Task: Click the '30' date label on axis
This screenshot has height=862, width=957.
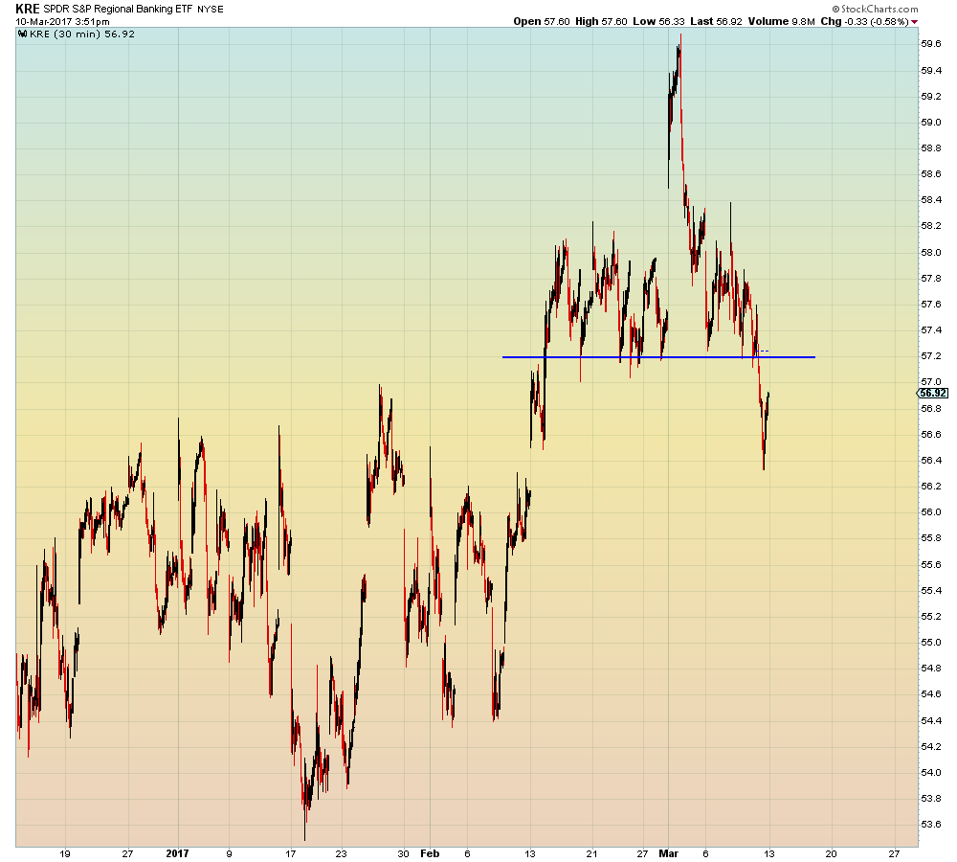Action: (403, 853)
